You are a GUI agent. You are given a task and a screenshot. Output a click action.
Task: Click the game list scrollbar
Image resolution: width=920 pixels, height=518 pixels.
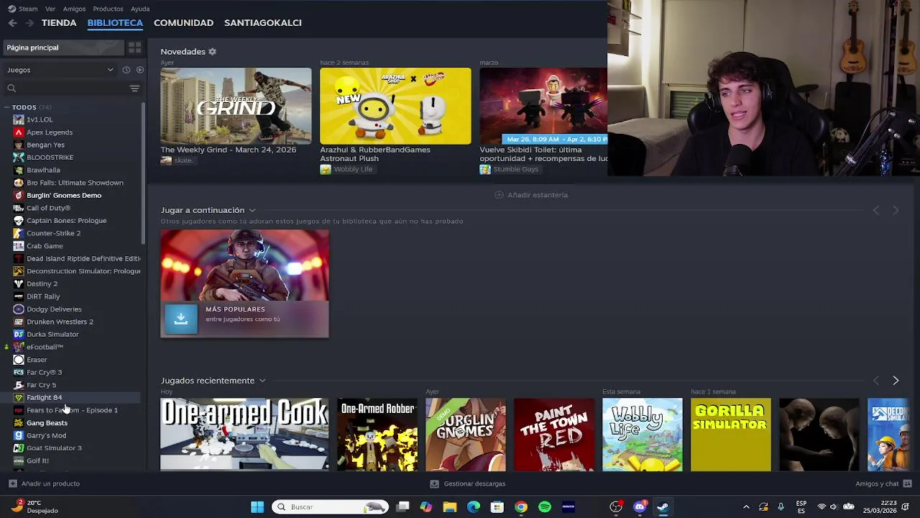coord(144,173)
